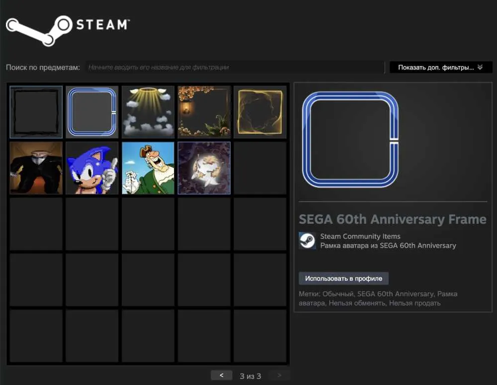Viewport: 497px width, 385px height.
Task: Go to the previous inventory page
Action: tap(222, 376)
